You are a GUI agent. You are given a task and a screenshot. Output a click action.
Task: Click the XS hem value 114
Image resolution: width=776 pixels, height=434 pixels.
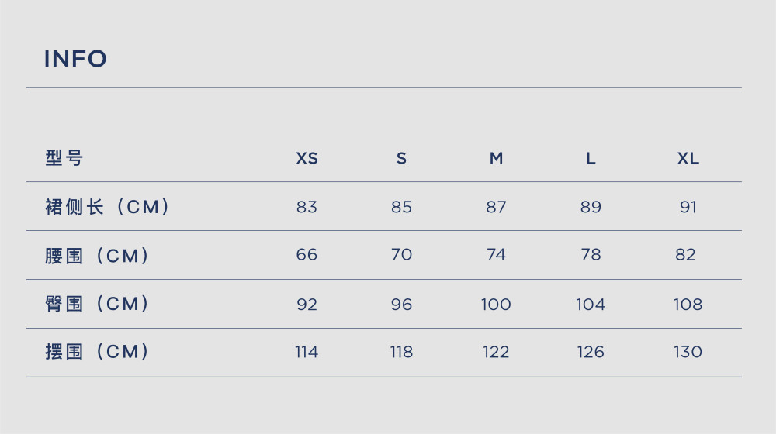(307, 352)
